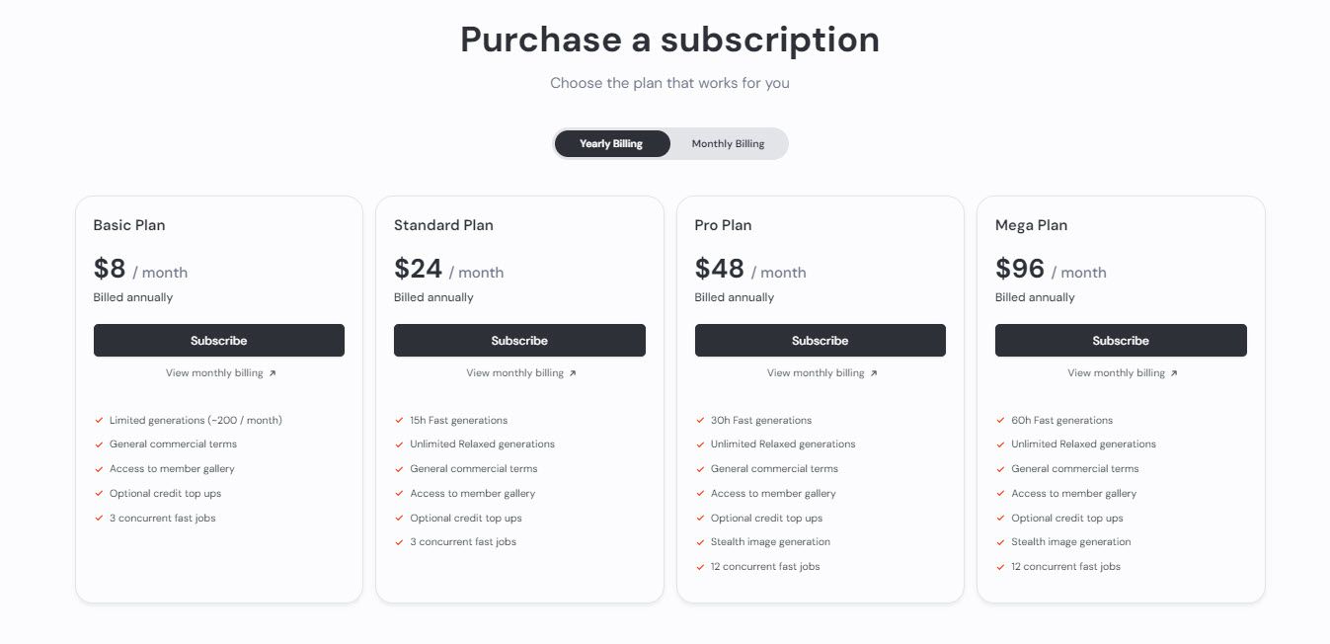This screenshot has width=1330, height=644.
Task: Click checkmark next to 60h Fast generations
Action: click(1000, 421)
